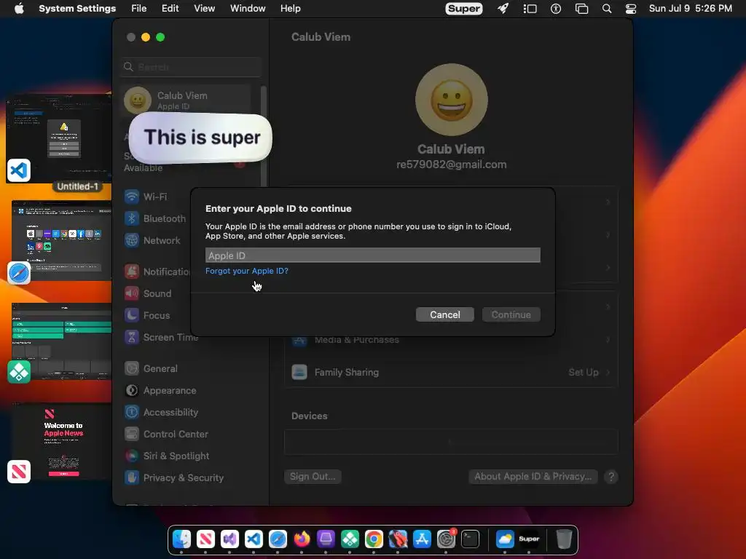746x559 pixels.
Task: Open Control Center in menu bar
Action: pyautogui.click(x=631, y=9)
